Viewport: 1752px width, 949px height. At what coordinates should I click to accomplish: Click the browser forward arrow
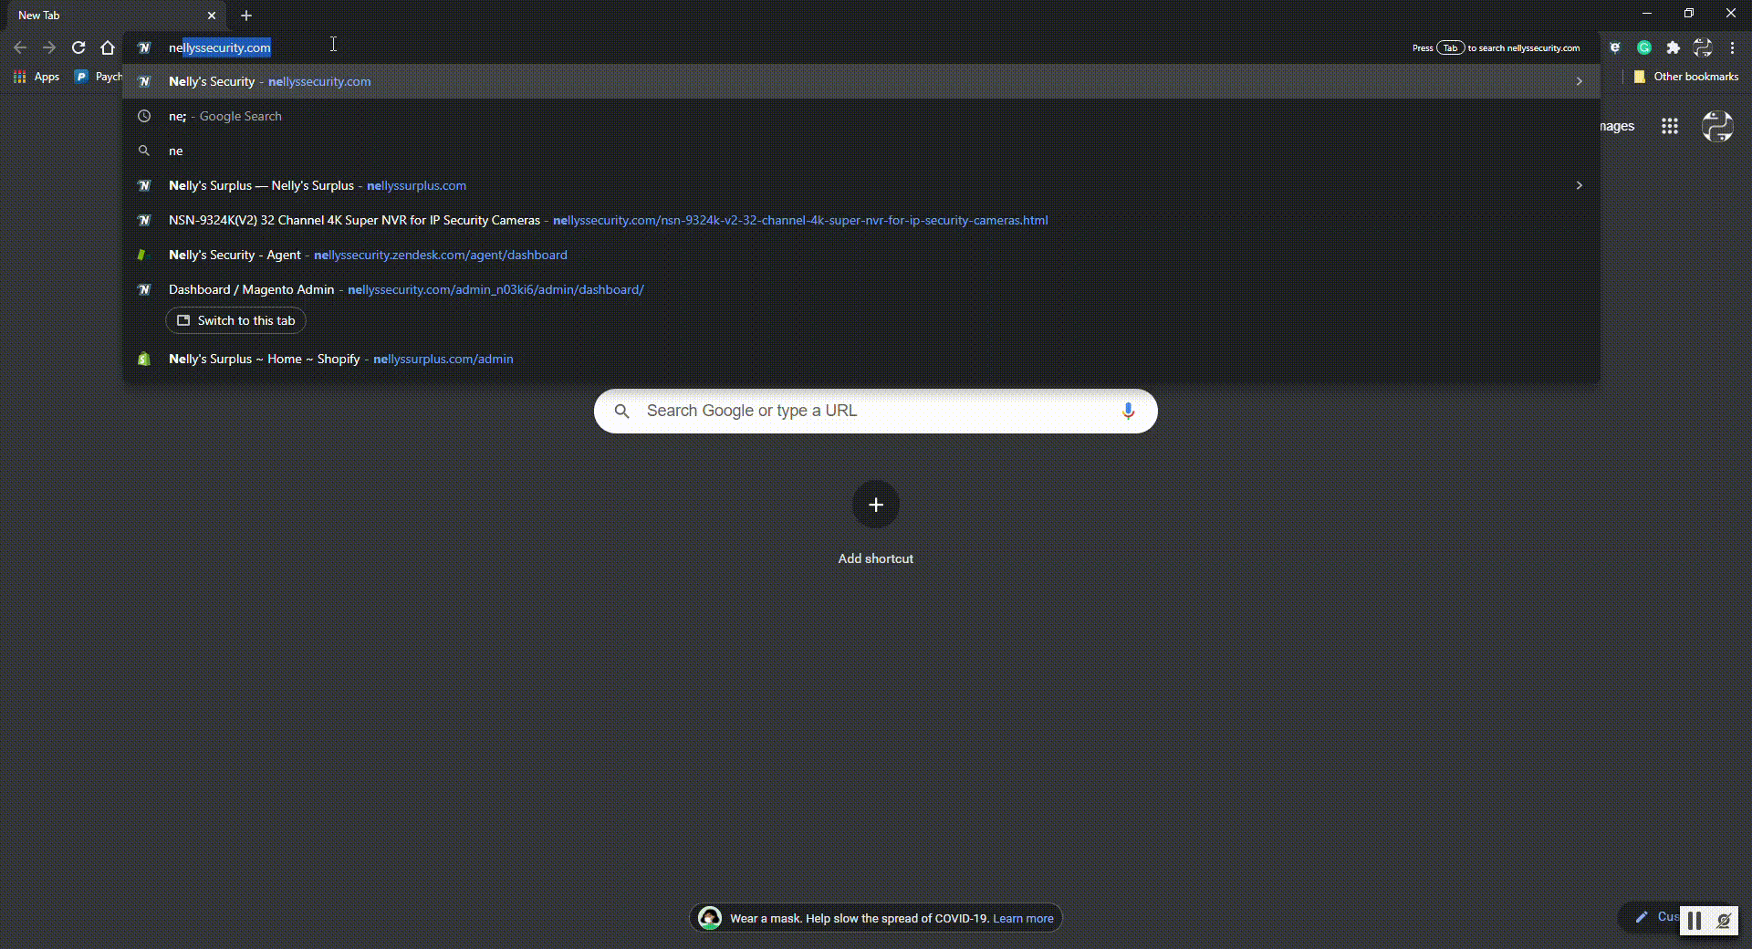[49, 47]
